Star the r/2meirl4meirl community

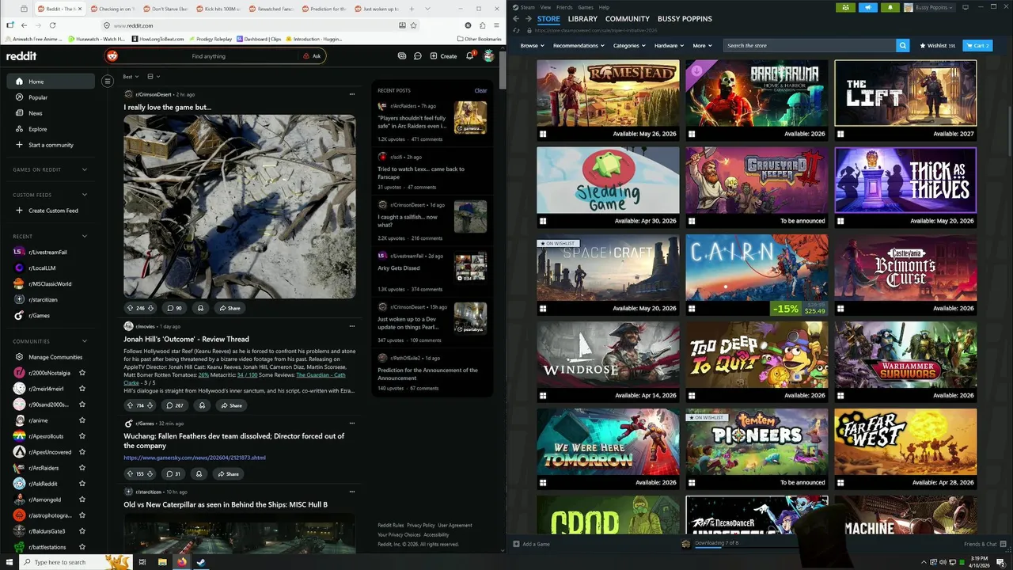(x=82, y=389)
